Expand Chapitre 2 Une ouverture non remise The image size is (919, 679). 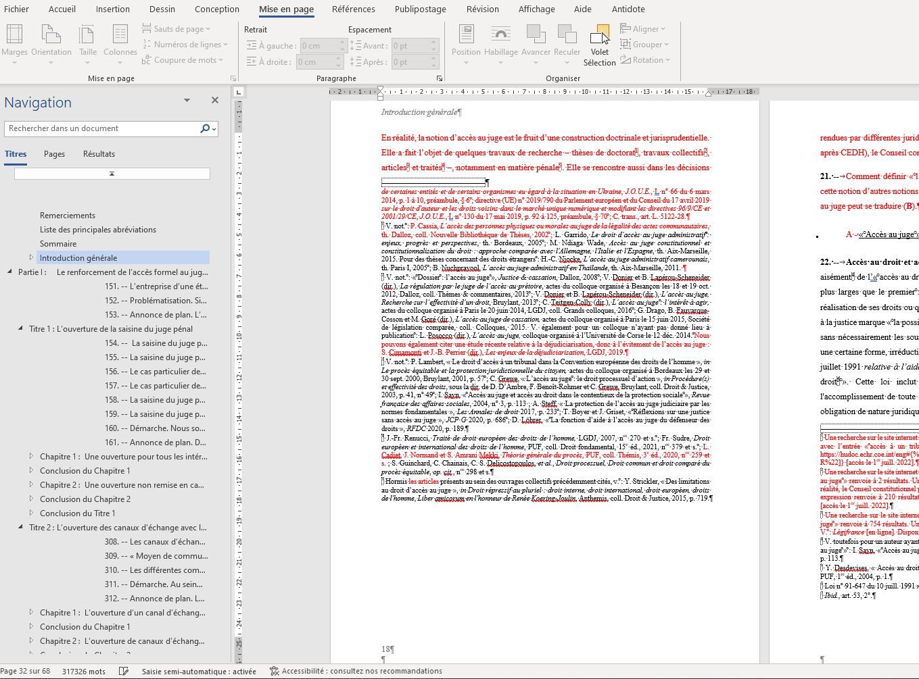[31, 484]
